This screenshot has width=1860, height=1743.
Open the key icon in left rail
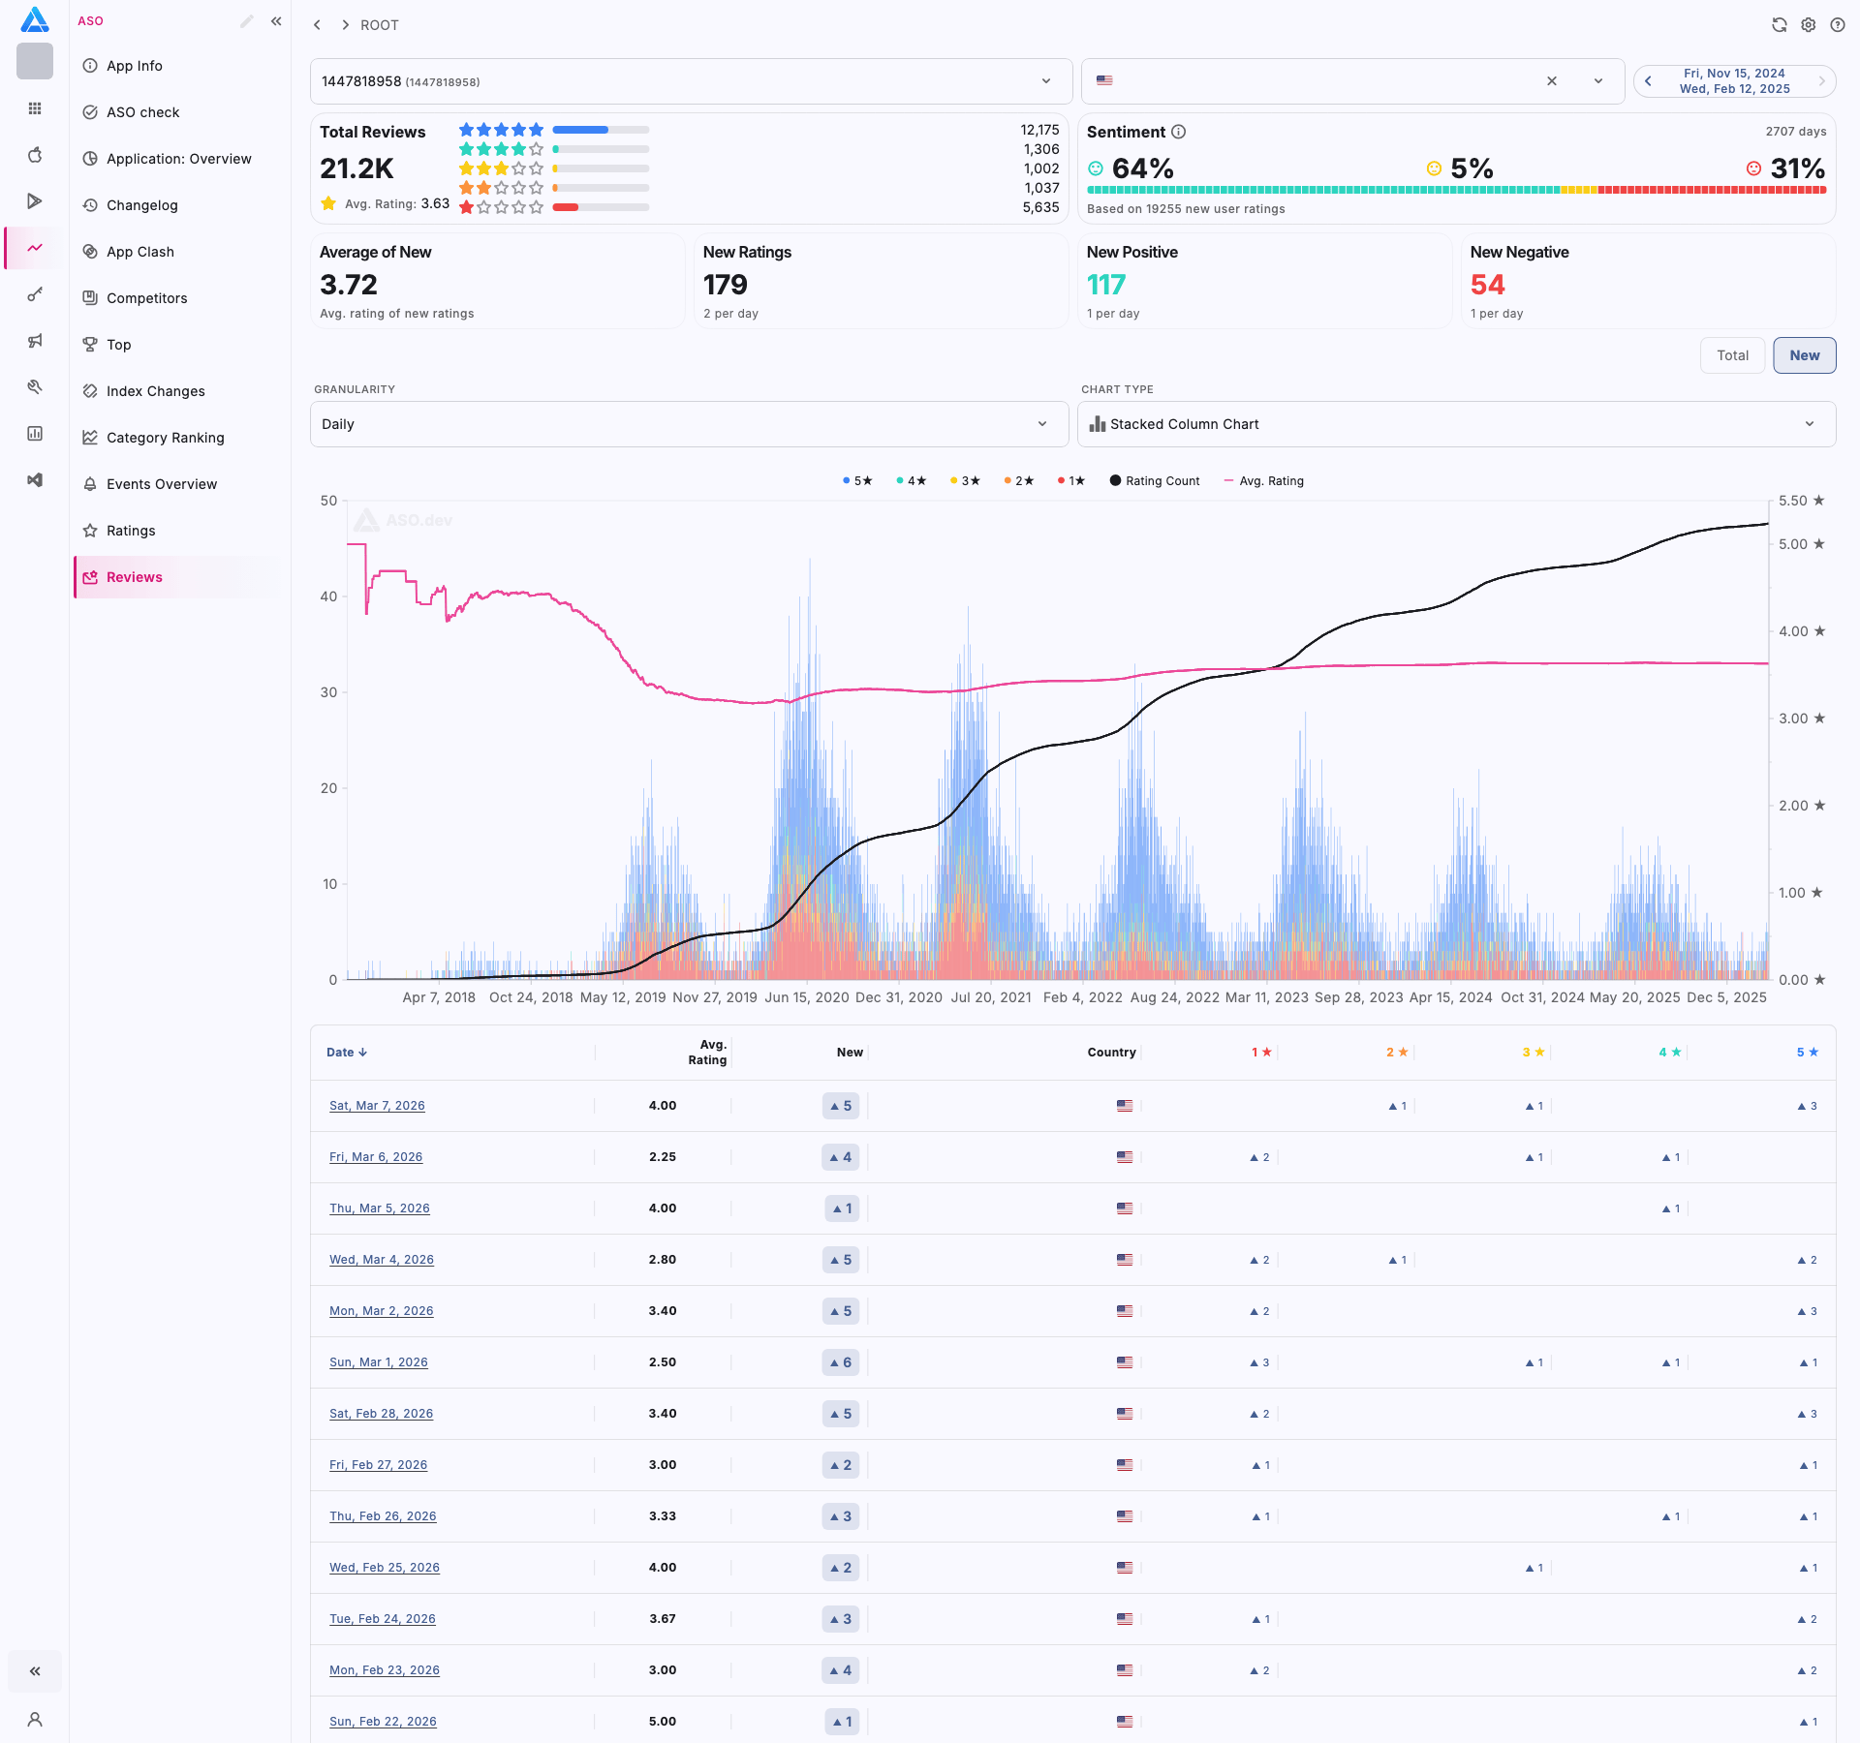(x=35, y=294)
